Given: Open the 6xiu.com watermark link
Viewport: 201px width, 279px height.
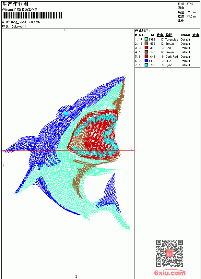Looking at the screenshot, I should [x=170, y=273].
